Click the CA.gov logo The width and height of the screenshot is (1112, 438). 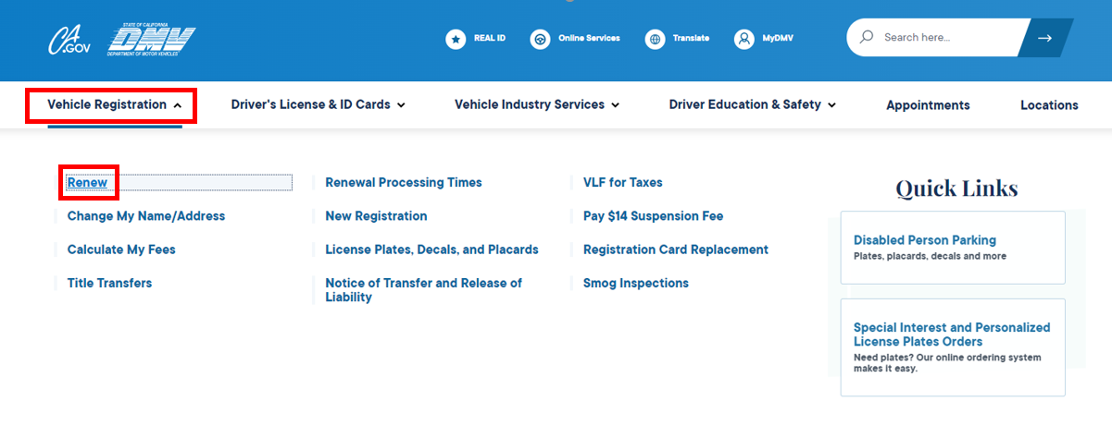tap(68, 40)
